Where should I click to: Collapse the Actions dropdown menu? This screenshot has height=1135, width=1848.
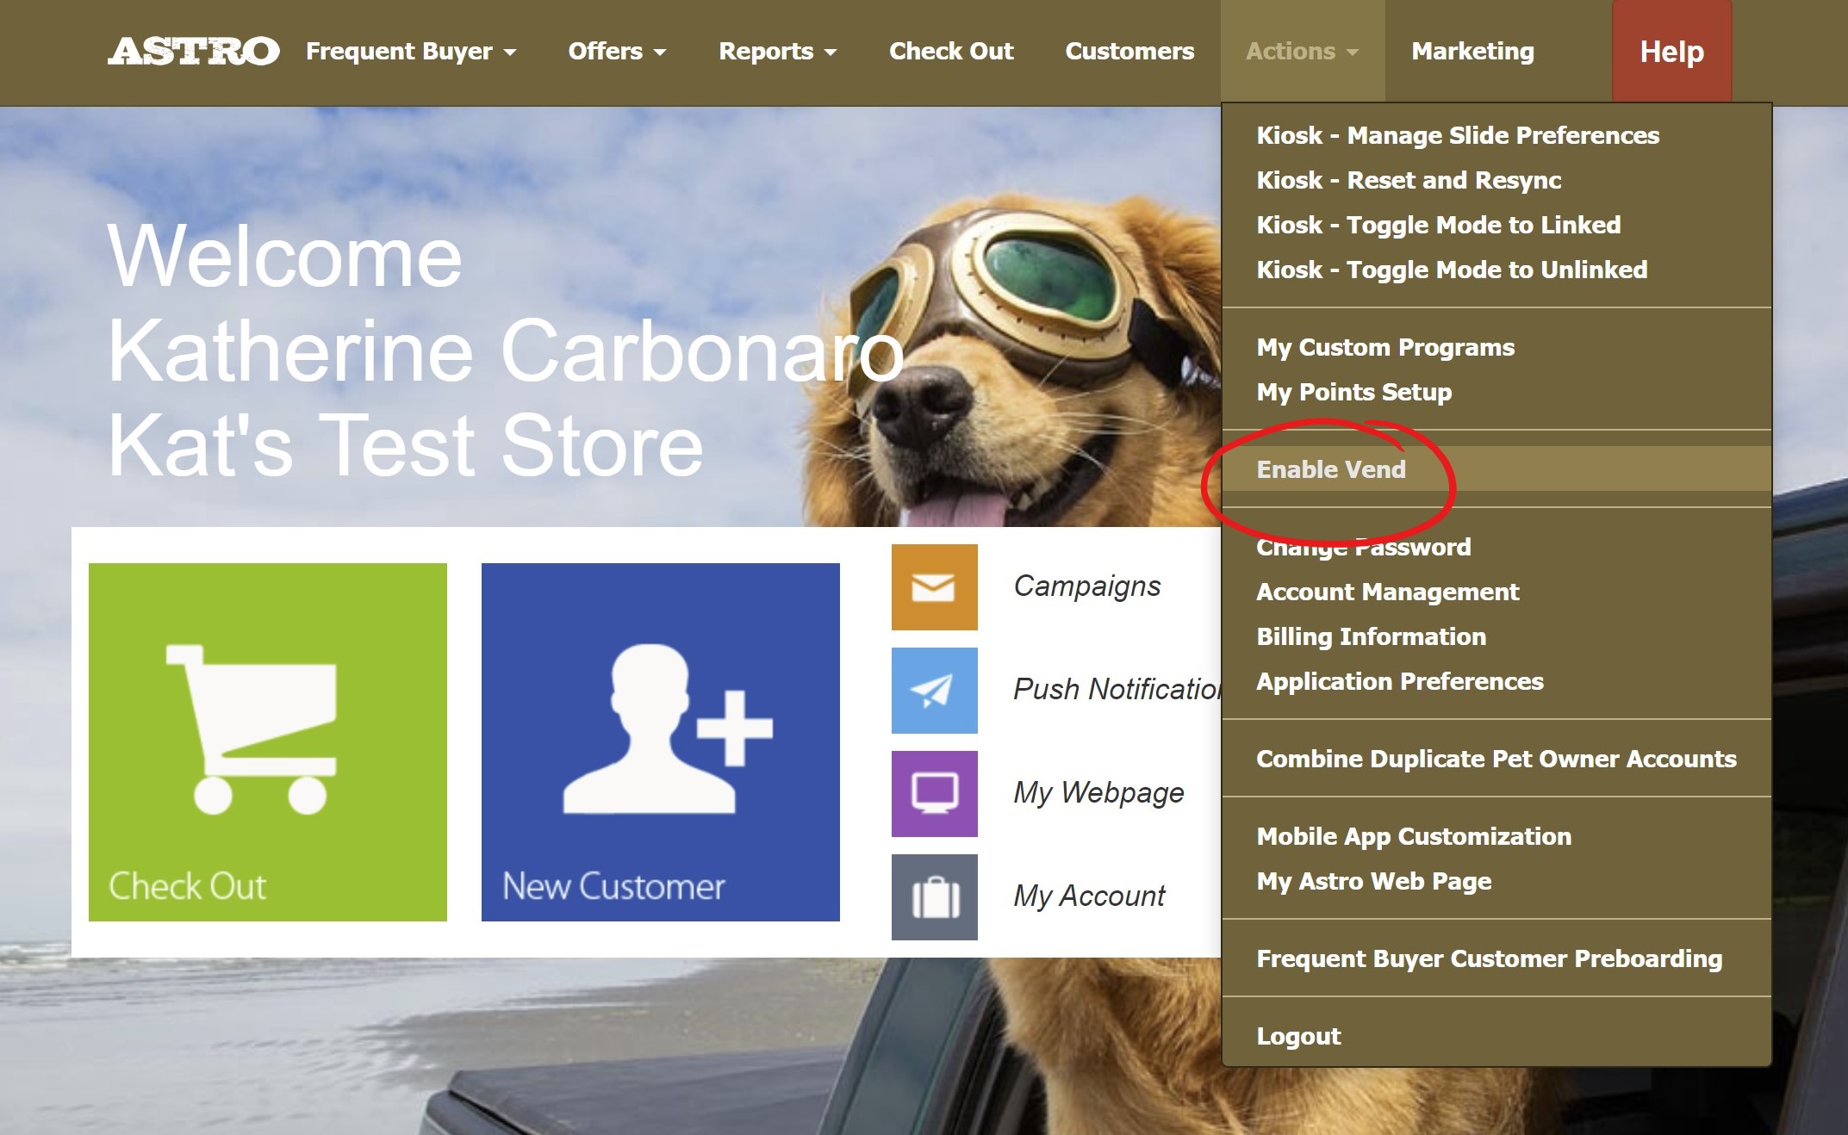pyautogui.click(x=1302, y=52)
